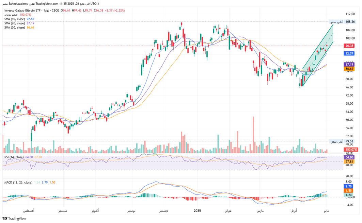
Task: Click the 100.00 price axis label
Action: pyautogui.click(x=350, y=38)
